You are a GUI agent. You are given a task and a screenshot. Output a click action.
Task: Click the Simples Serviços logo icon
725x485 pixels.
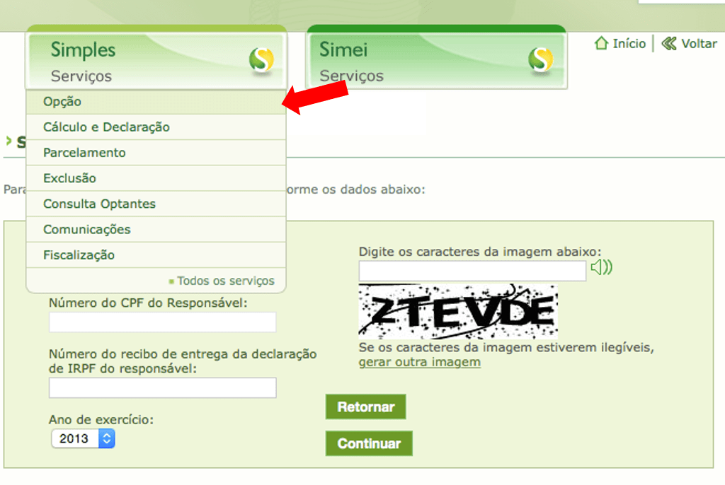(x=261, y=60)
